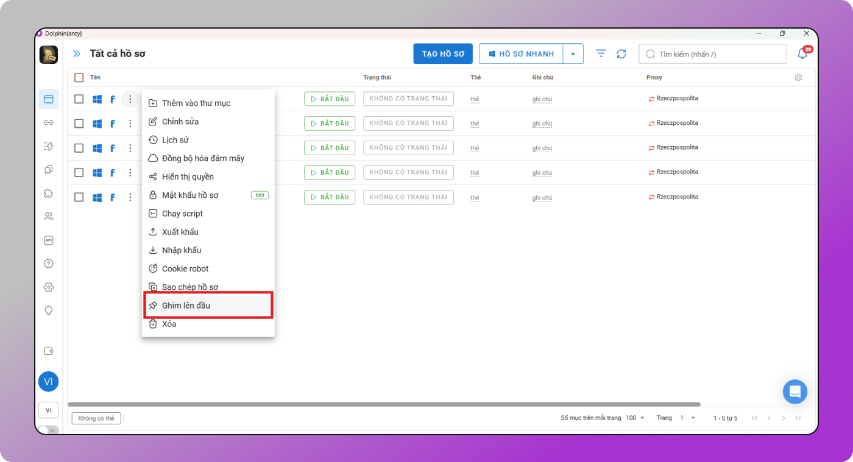Open the wallet icon in sidebar
This screenshot has width=853, height=462.
(x=49, y=351)
